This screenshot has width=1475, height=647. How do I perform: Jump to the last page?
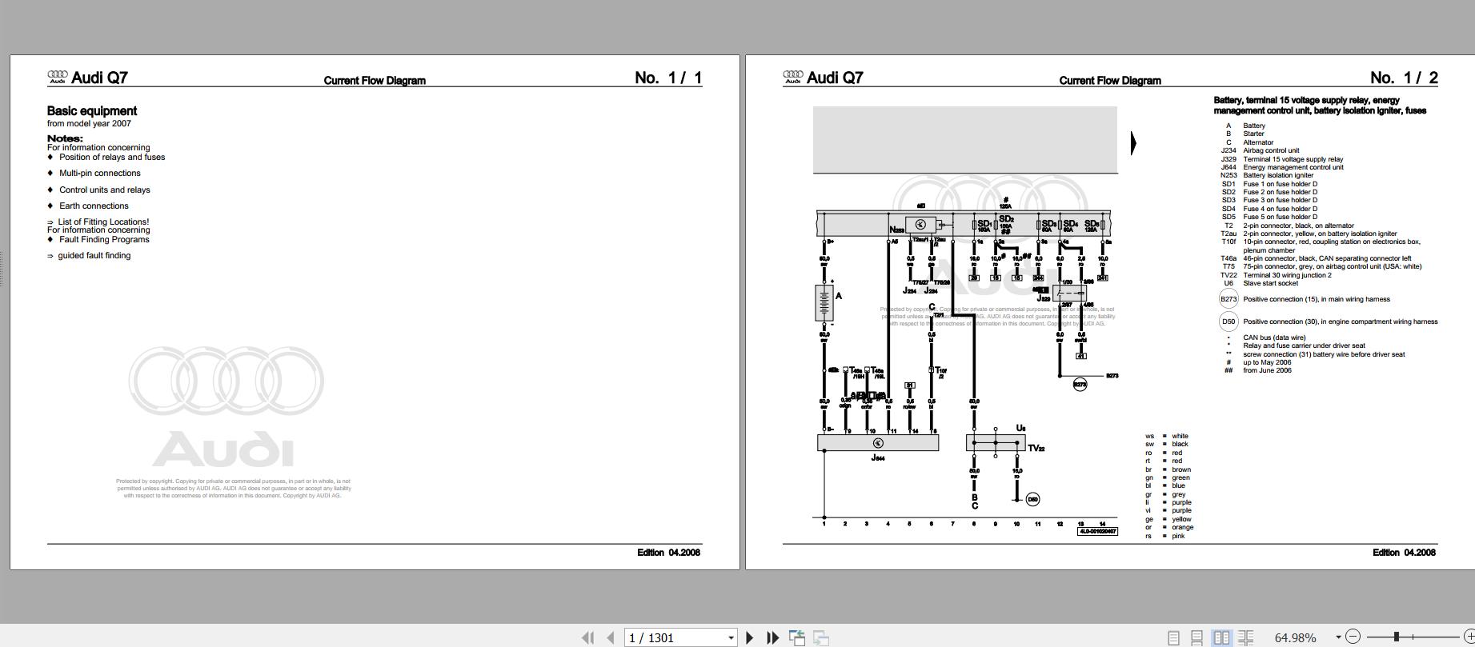pyautogui.click(x=772, y=637)
